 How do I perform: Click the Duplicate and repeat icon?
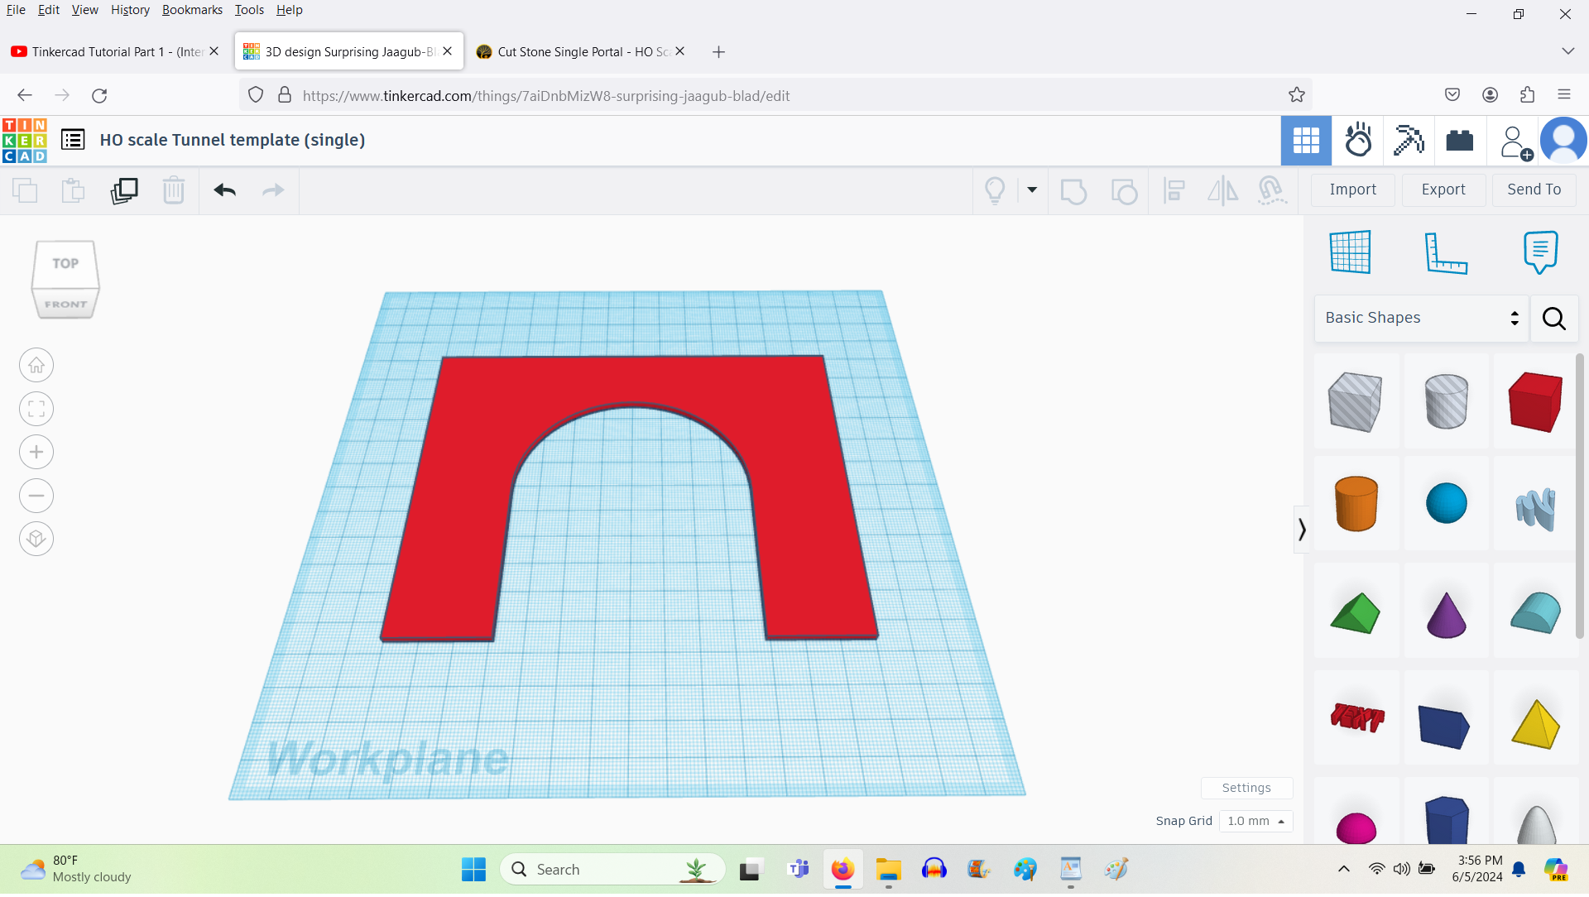(x=124, y=190)
